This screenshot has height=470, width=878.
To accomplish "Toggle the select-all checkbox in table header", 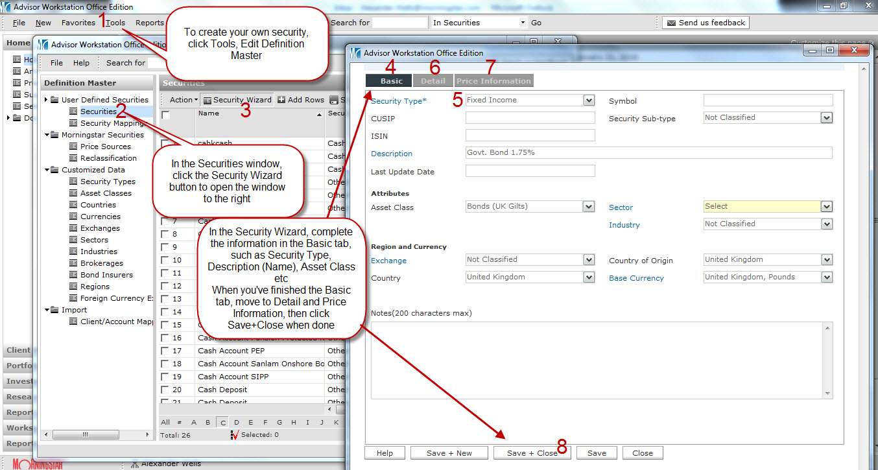I will pyautogui.click(x=166, y=115).
